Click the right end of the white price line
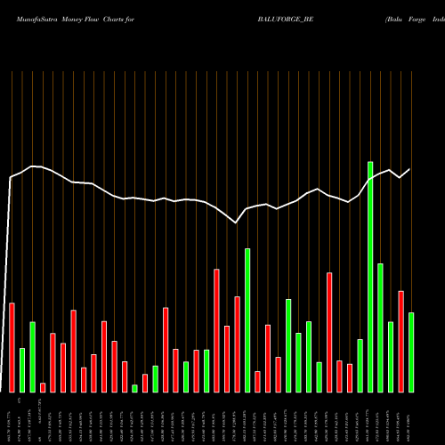Screen dimensions: 445x445 click(x=409, y=169)
